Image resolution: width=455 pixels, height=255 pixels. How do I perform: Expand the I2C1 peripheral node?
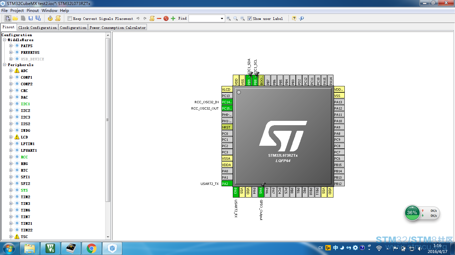coord(11,104)
